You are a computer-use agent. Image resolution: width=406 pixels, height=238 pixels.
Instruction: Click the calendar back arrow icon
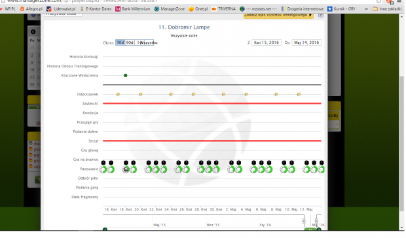pos(33,32)
